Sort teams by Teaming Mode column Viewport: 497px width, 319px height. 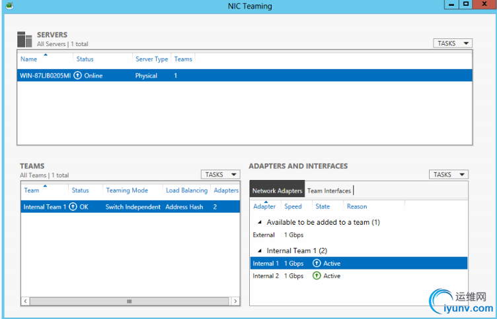(127, 190)
